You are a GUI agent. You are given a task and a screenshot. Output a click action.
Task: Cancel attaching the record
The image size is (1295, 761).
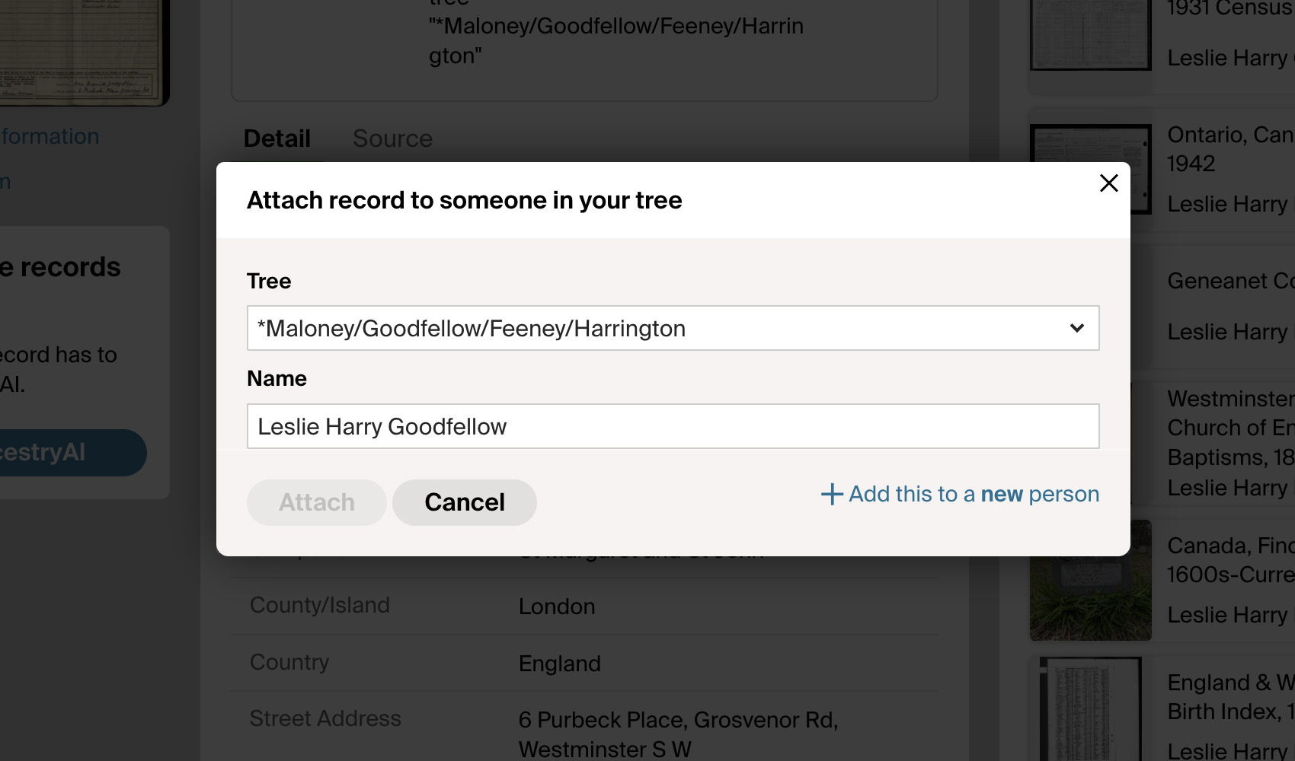pos(465,502)
